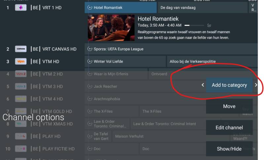Select the Maison Verhulst program

pos(171,136)
